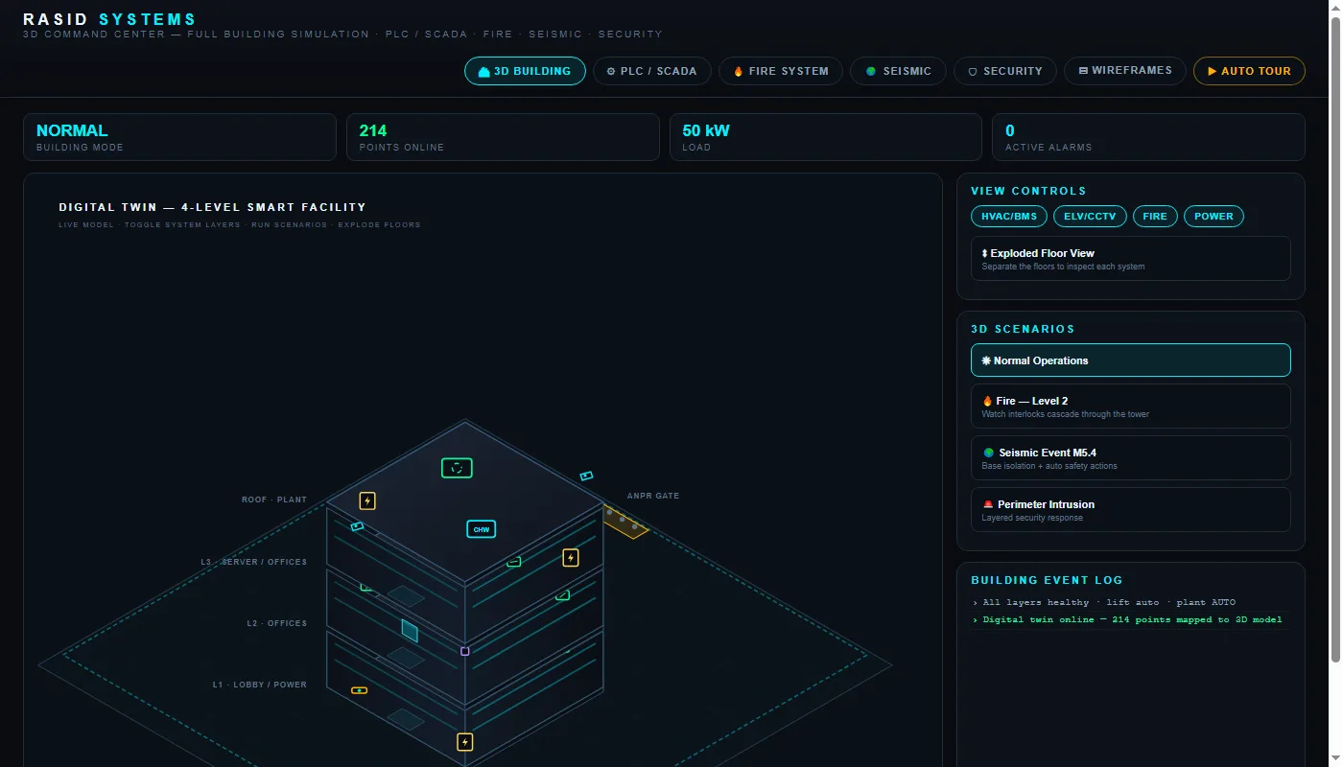
Task: Click the 214 points online card
Action: click(503, 137)
